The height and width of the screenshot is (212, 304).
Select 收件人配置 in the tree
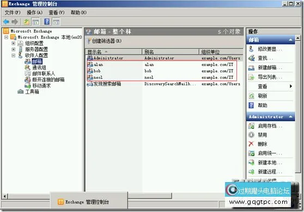click(x=37, y=55)
